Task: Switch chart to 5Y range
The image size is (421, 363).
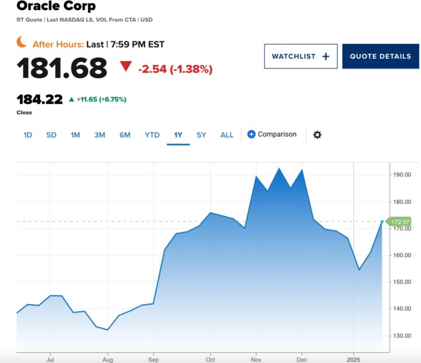Action: pos(201,135)
